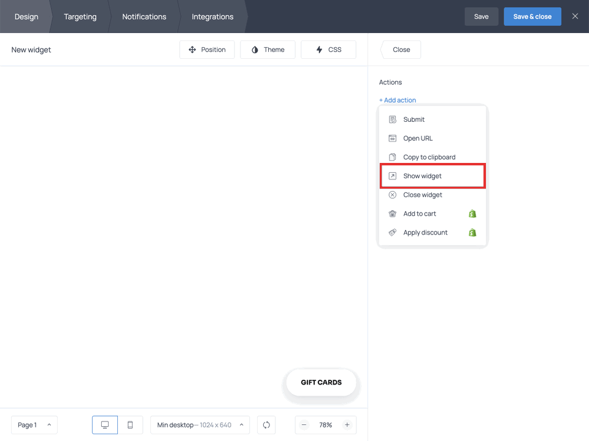Click Save & close

tap(532, 17)
